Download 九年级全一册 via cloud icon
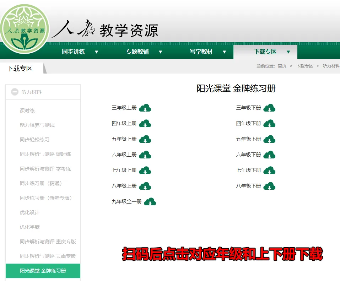The height and width of the screenshot is (281, 340). (x=150, y=201)
